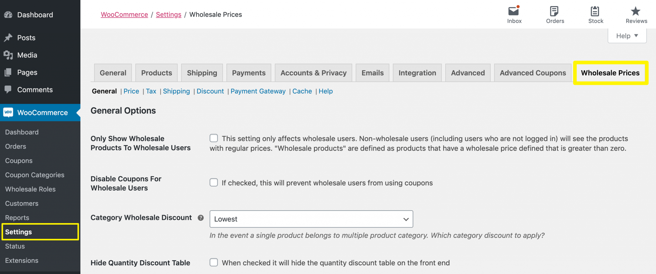This screenshot has height=274, width=656.
Task: Open Wholesale Roles in WooCommerce submenu
Action: pos(30,189)
